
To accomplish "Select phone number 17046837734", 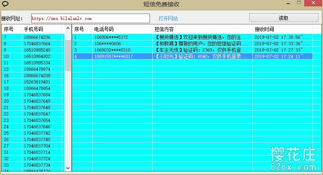I will point(37,165).
